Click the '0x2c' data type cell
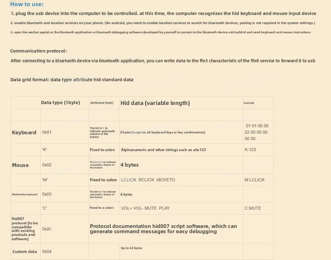This screenshot has height=260, width=331. [x=47, y=229]
